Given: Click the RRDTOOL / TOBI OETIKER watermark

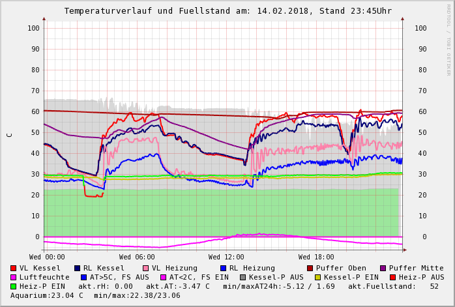Looking at the screenshot, I should pyautogui.click(x=448, y=39).
